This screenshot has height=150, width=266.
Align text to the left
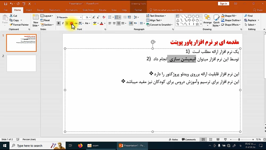tap(110, 23)
